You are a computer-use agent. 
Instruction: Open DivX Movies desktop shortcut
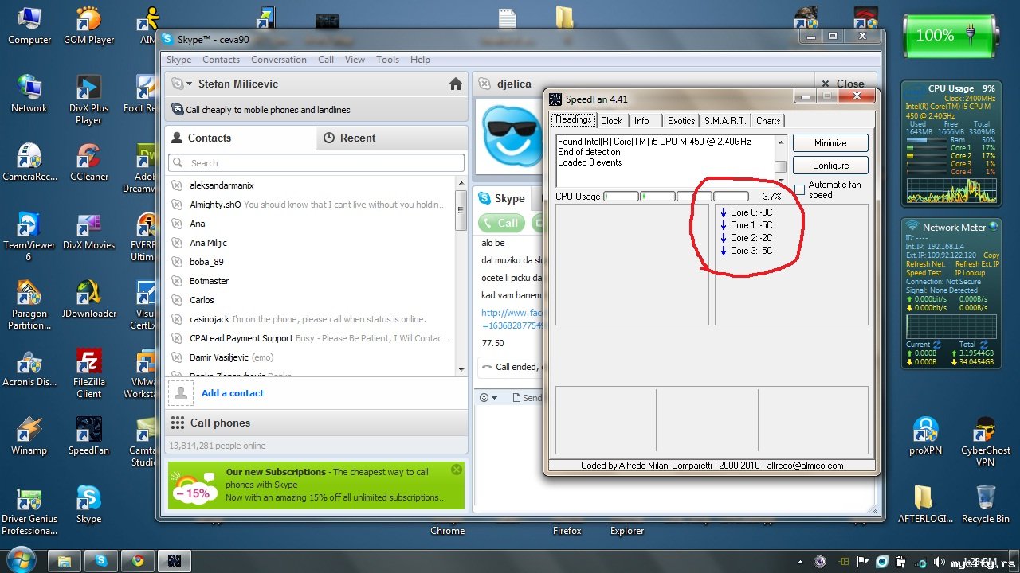point(88,231)
